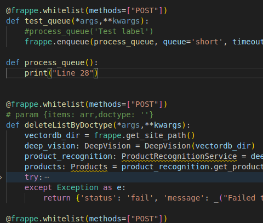263x223 pixels.
Task: Click the "Line 28" string
Action: [73, 73]
